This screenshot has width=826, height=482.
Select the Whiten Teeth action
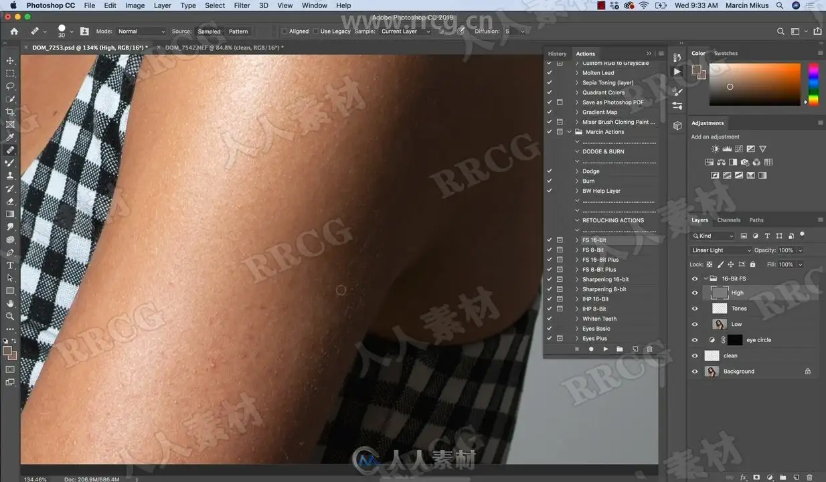(x=599, y=319)
